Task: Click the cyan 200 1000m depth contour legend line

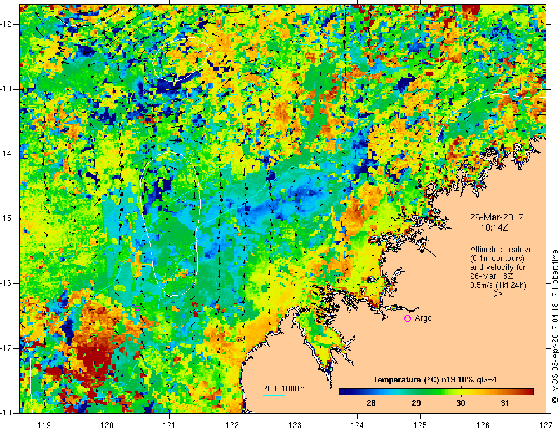Action: (274, 395)
